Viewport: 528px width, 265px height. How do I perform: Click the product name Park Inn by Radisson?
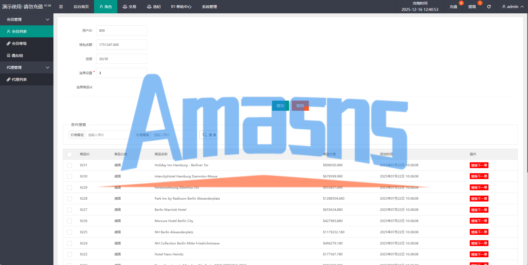pos(187,199)
